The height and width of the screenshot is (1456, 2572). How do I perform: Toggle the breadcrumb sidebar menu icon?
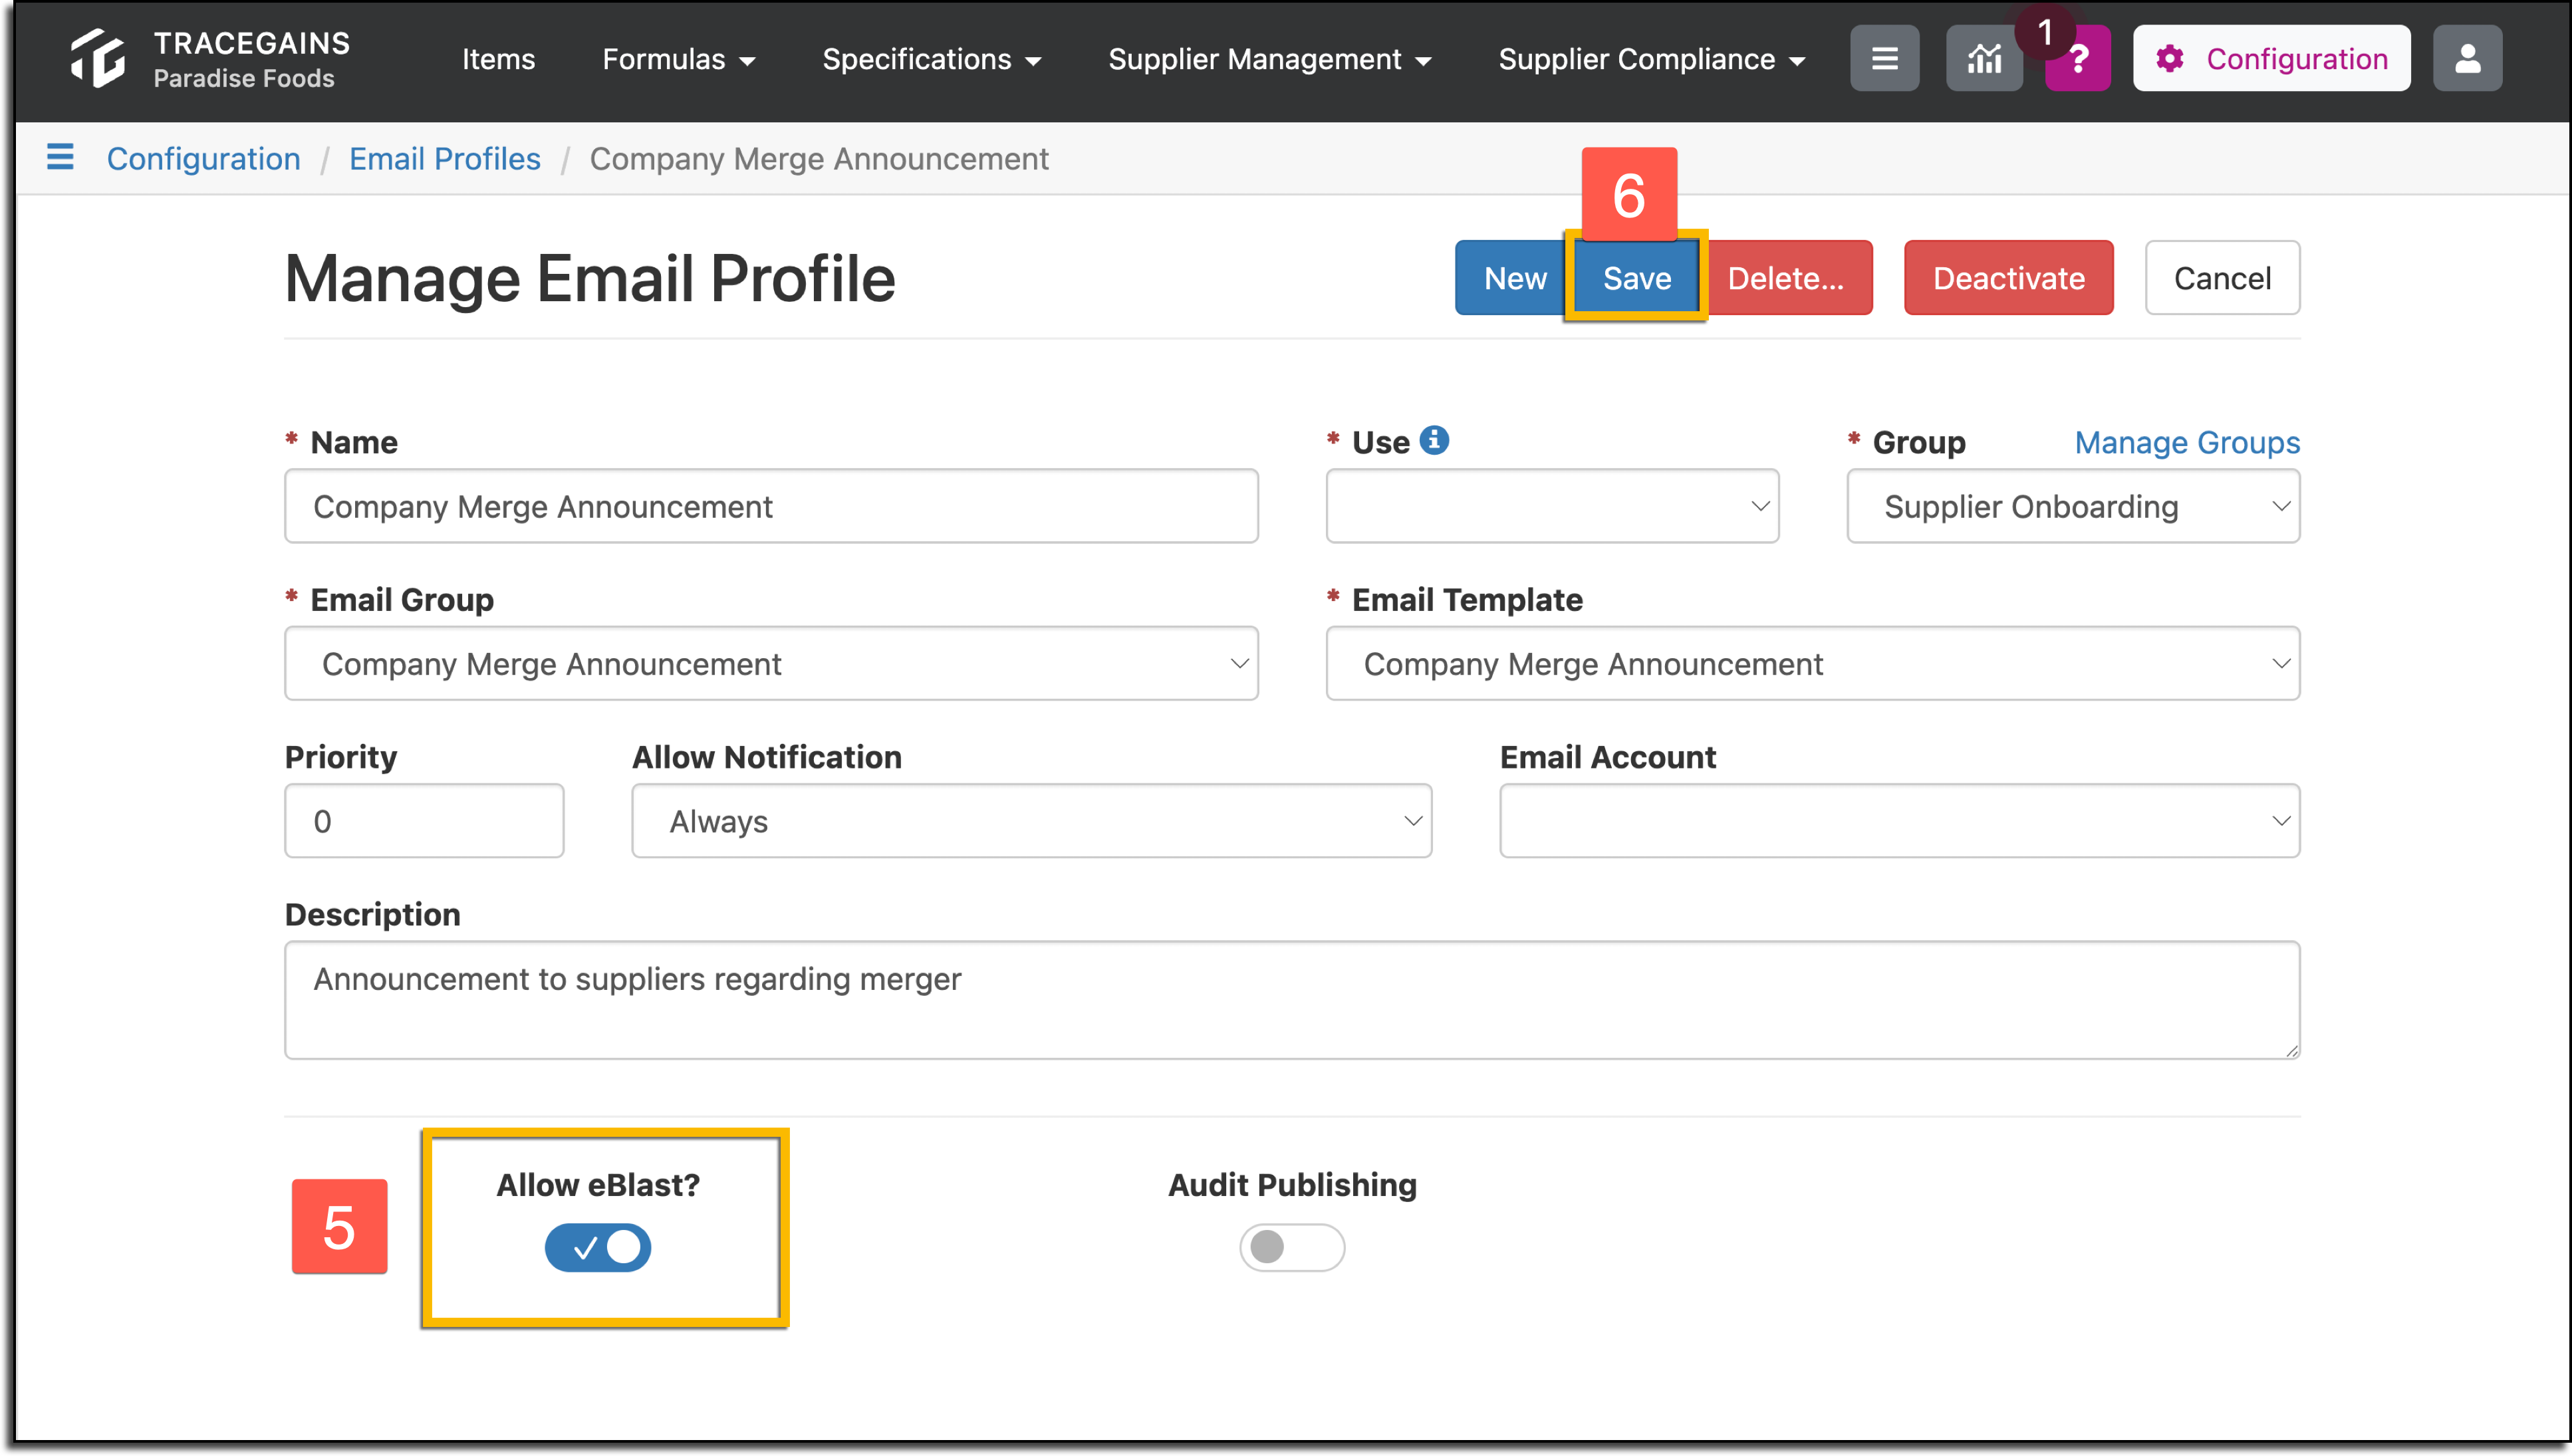point(60,157)
